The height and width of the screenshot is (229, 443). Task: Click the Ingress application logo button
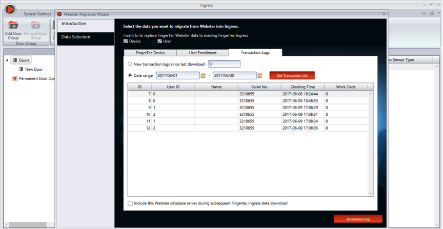point(10,9)
